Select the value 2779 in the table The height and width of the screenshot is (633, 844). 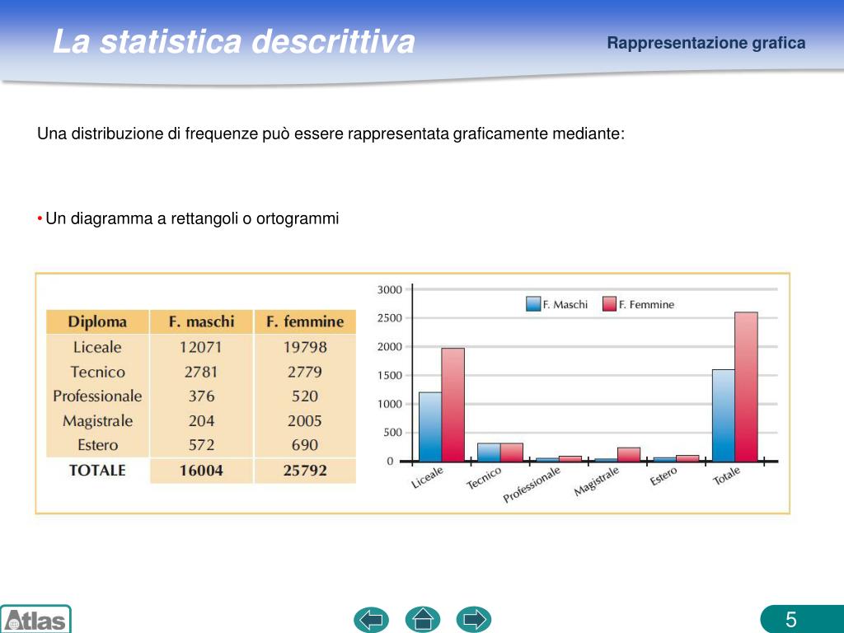[x=305, y=372]
